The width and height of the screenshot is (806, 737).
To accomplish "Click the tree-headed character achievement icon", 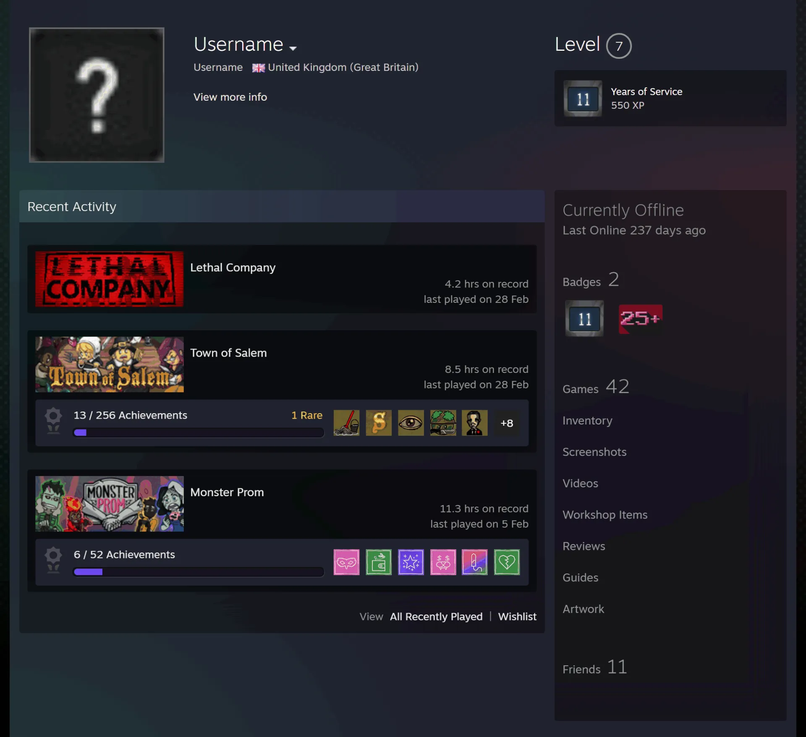I will (x=443, y=423).
